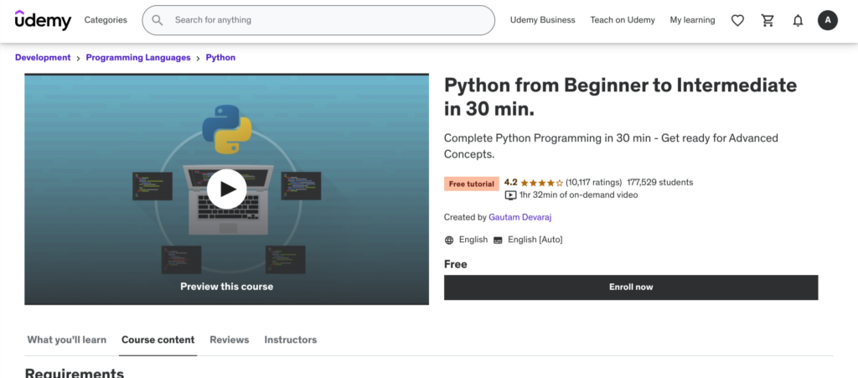Navigate to Programming Languages breadcrumb
Screen dimensions: 858x378
(x=138, y=58)
